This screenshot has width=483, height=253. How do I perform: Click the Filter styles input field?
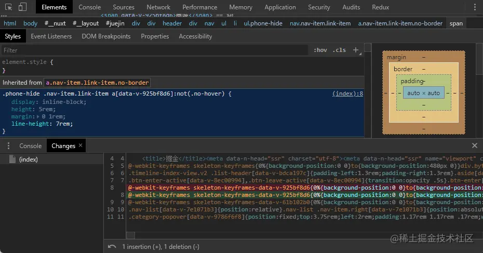tap(154, 50)
